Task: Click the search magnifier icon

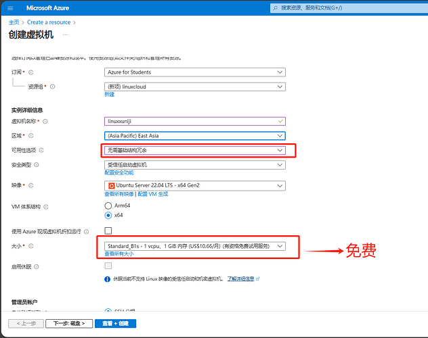Action: (276, 8)
